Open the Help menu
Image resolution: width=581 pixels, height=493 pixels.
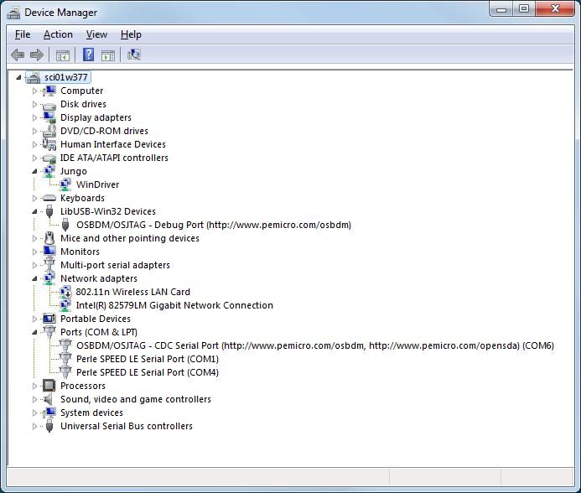coord(131,34)
